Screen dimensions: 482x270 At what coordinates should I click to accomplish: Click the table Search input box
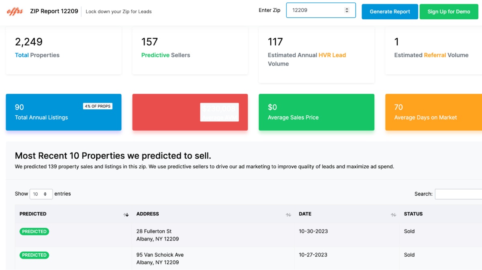(x=458, y=194)
